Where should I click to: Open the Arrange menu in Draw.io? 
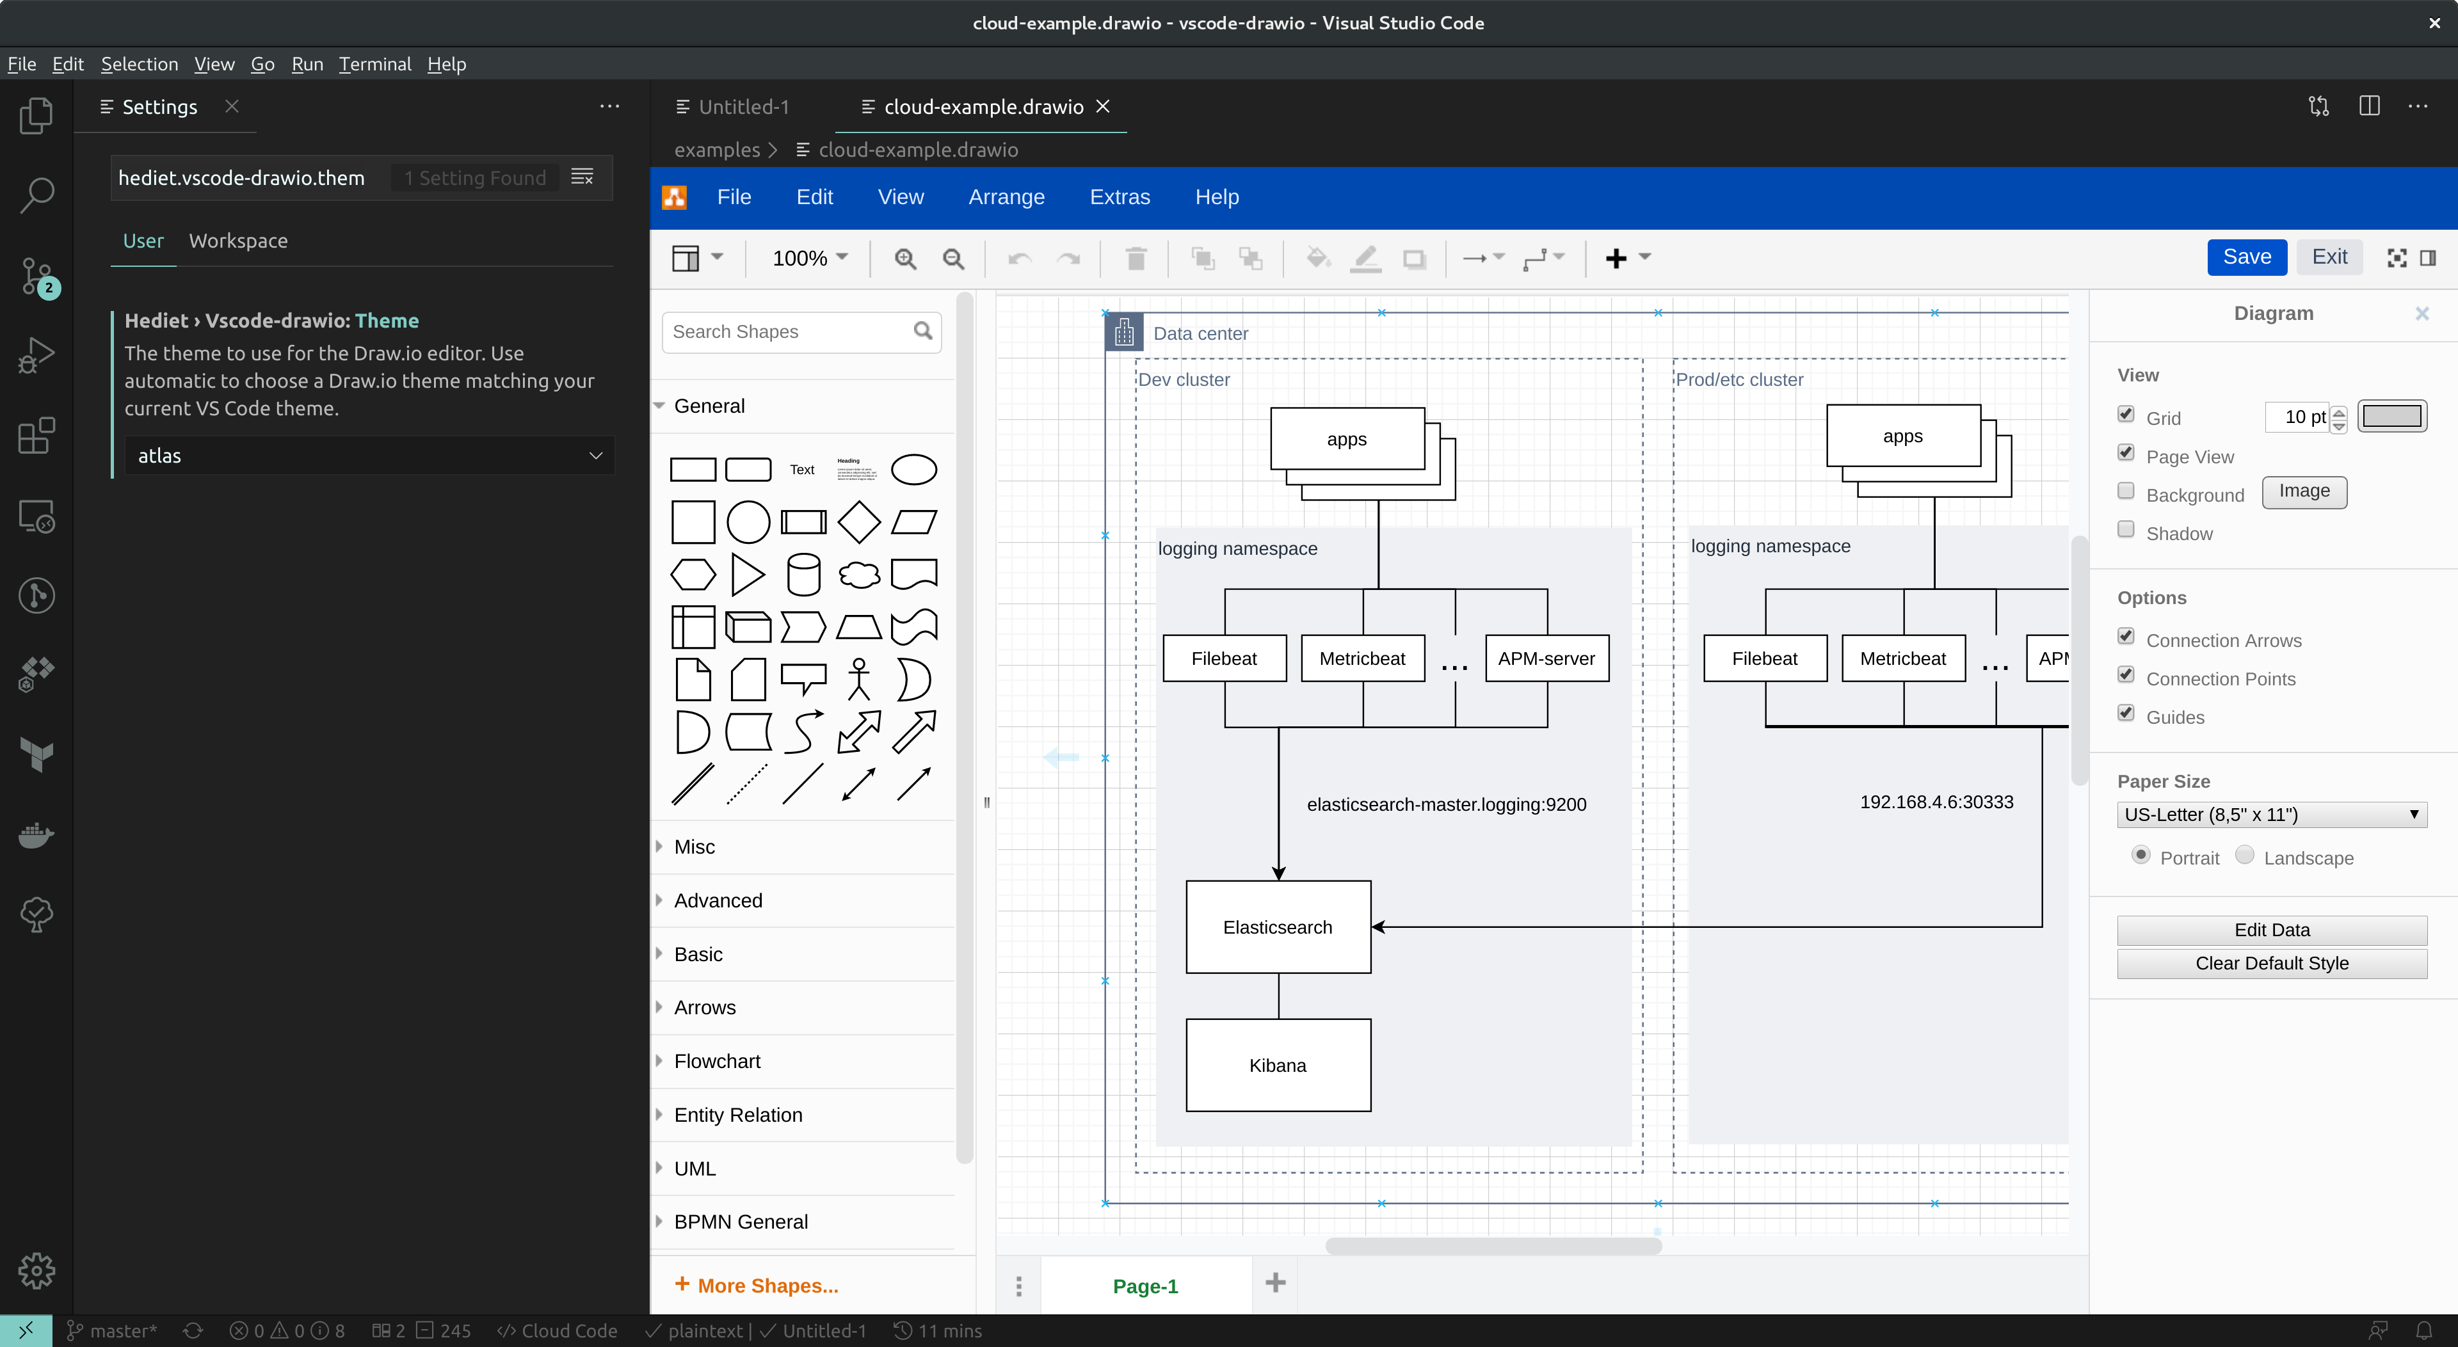(x=1006, y=198)
